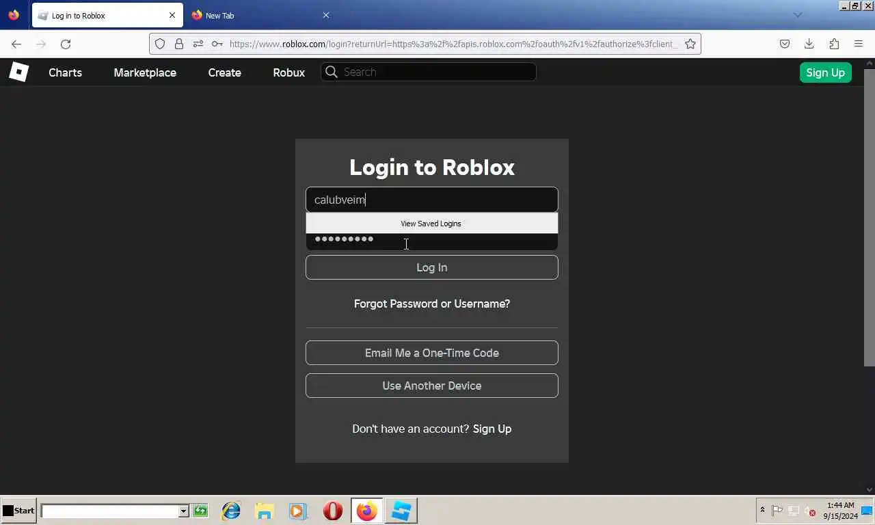Click the Log In button

(x=432, y=267)
